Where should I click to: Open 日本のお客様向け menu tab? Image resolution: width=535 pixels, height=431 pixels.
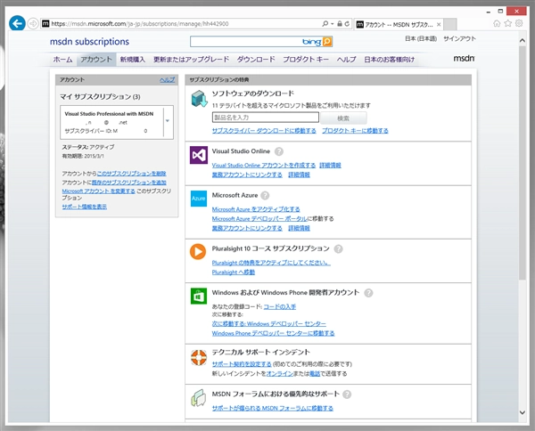390,60
